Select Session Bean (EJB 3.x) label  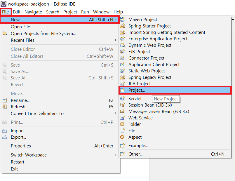coord(150,105)
